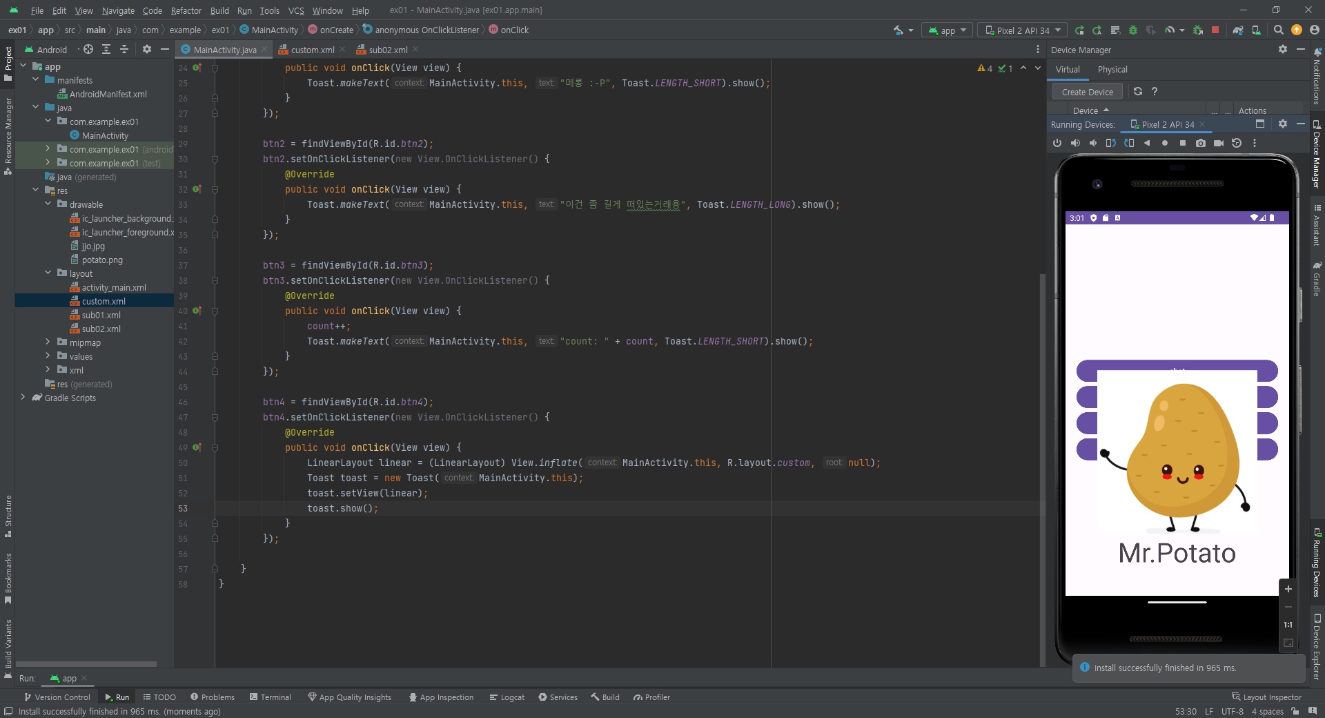
Task: Open Pixel 2 API 34 device dropdown
Action: (x=1023, y=30)
